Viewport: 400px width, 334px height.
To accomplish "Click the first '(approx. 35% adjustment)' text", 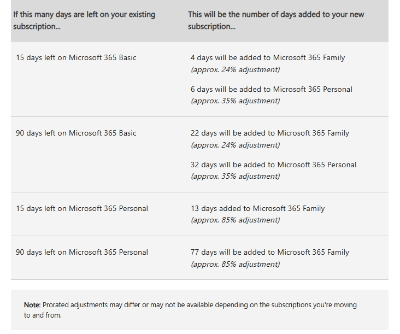I will pos(235,101).
